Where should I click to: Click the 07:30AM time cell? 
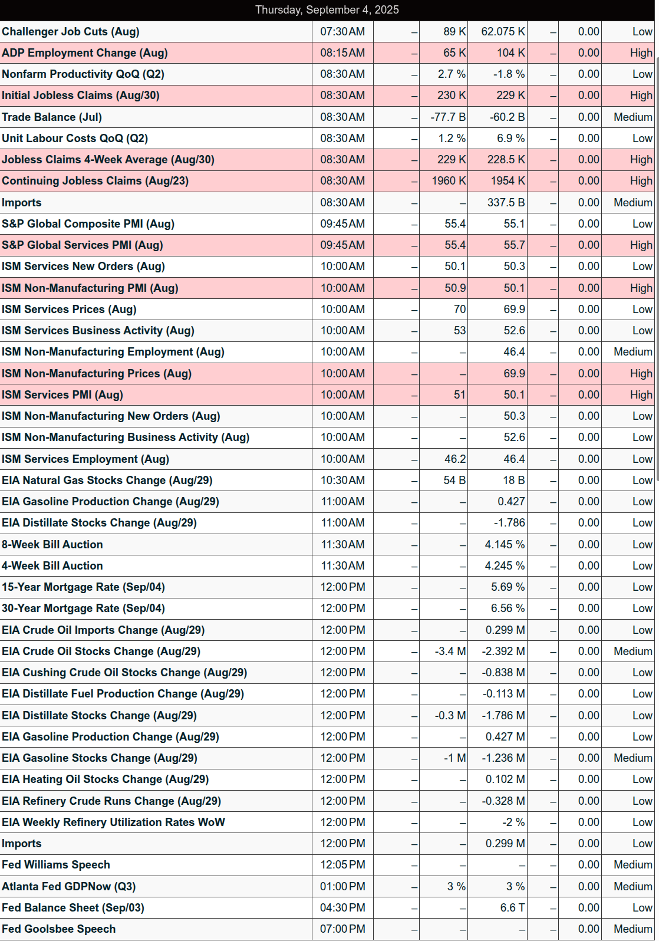(342, 32)
